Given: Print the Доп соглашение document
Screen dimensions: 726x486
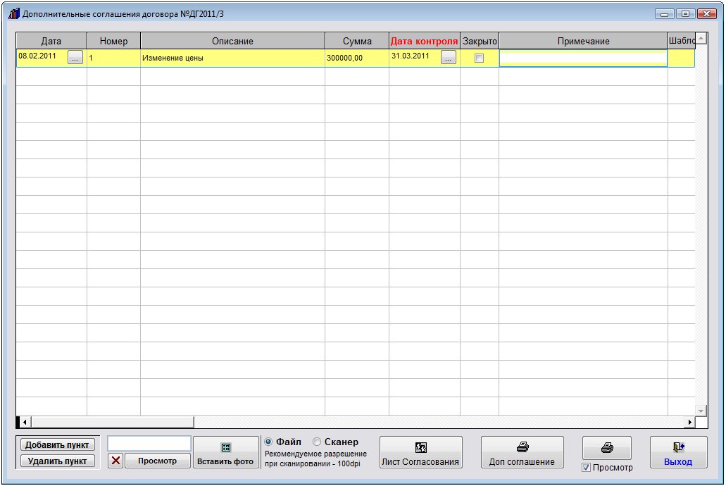Looking at the screenshot, I should pyautogui.click(x=522, y=452).
